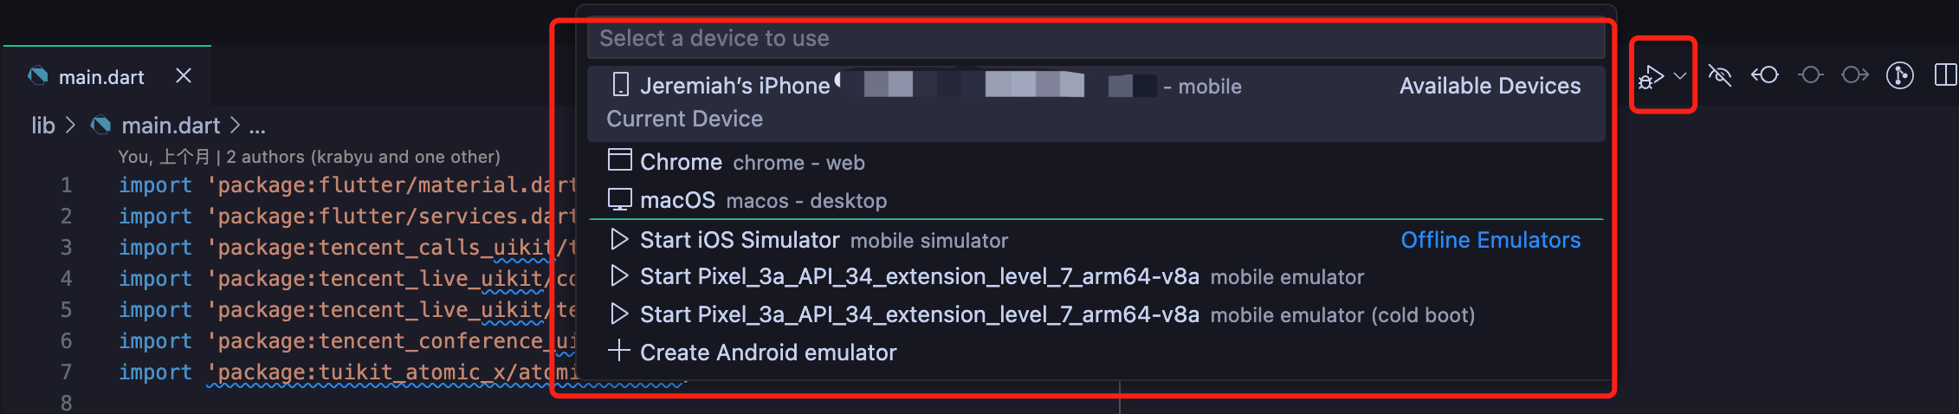Click in the Select a device field
This screenshot has width=1959, height=414.
1095,39
